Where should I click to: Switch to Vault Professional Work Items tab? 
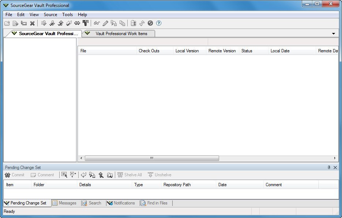click(119, 34)
